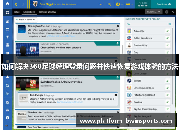Open Swindon finalise Arthurworrey deal headline

coord(62,82)
